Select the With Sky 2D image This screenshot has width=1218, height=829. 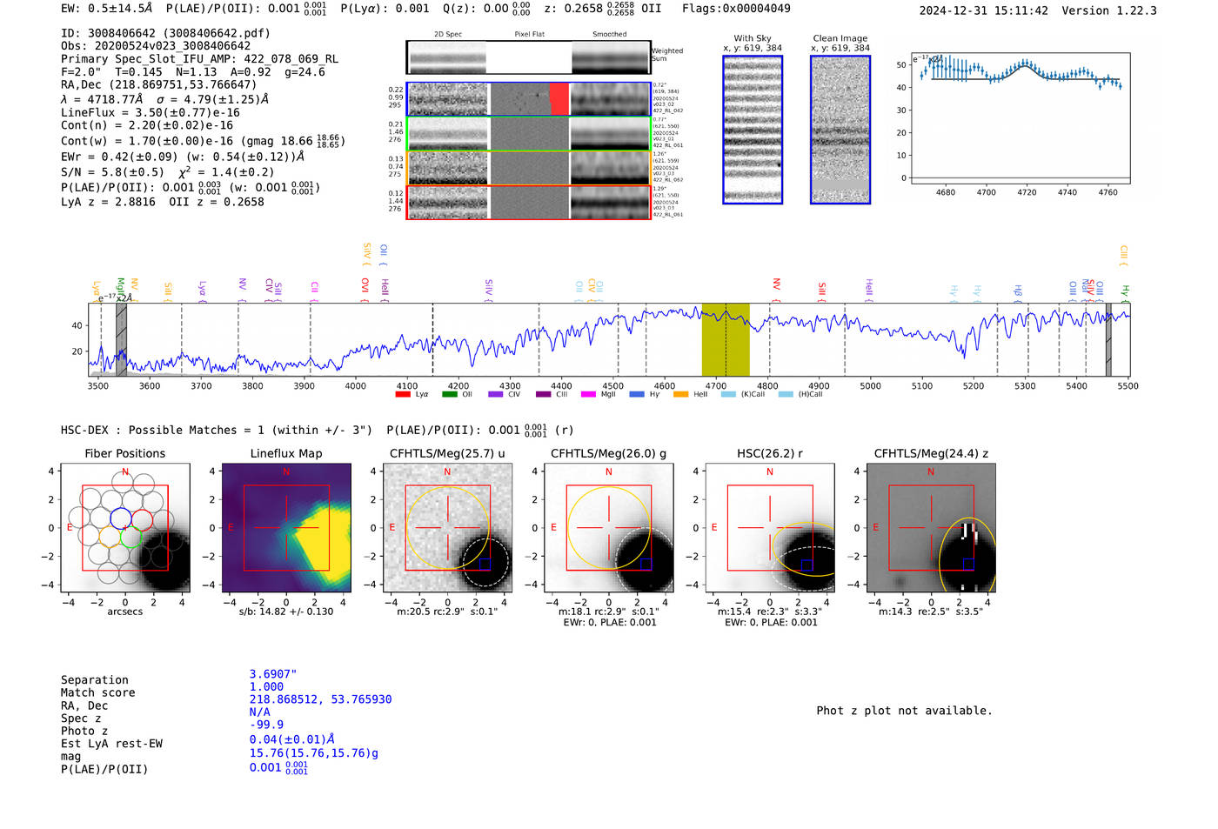753,130
